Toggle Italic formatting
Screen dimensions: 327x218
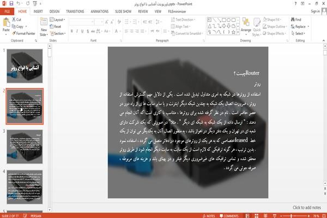click(77, 31)
